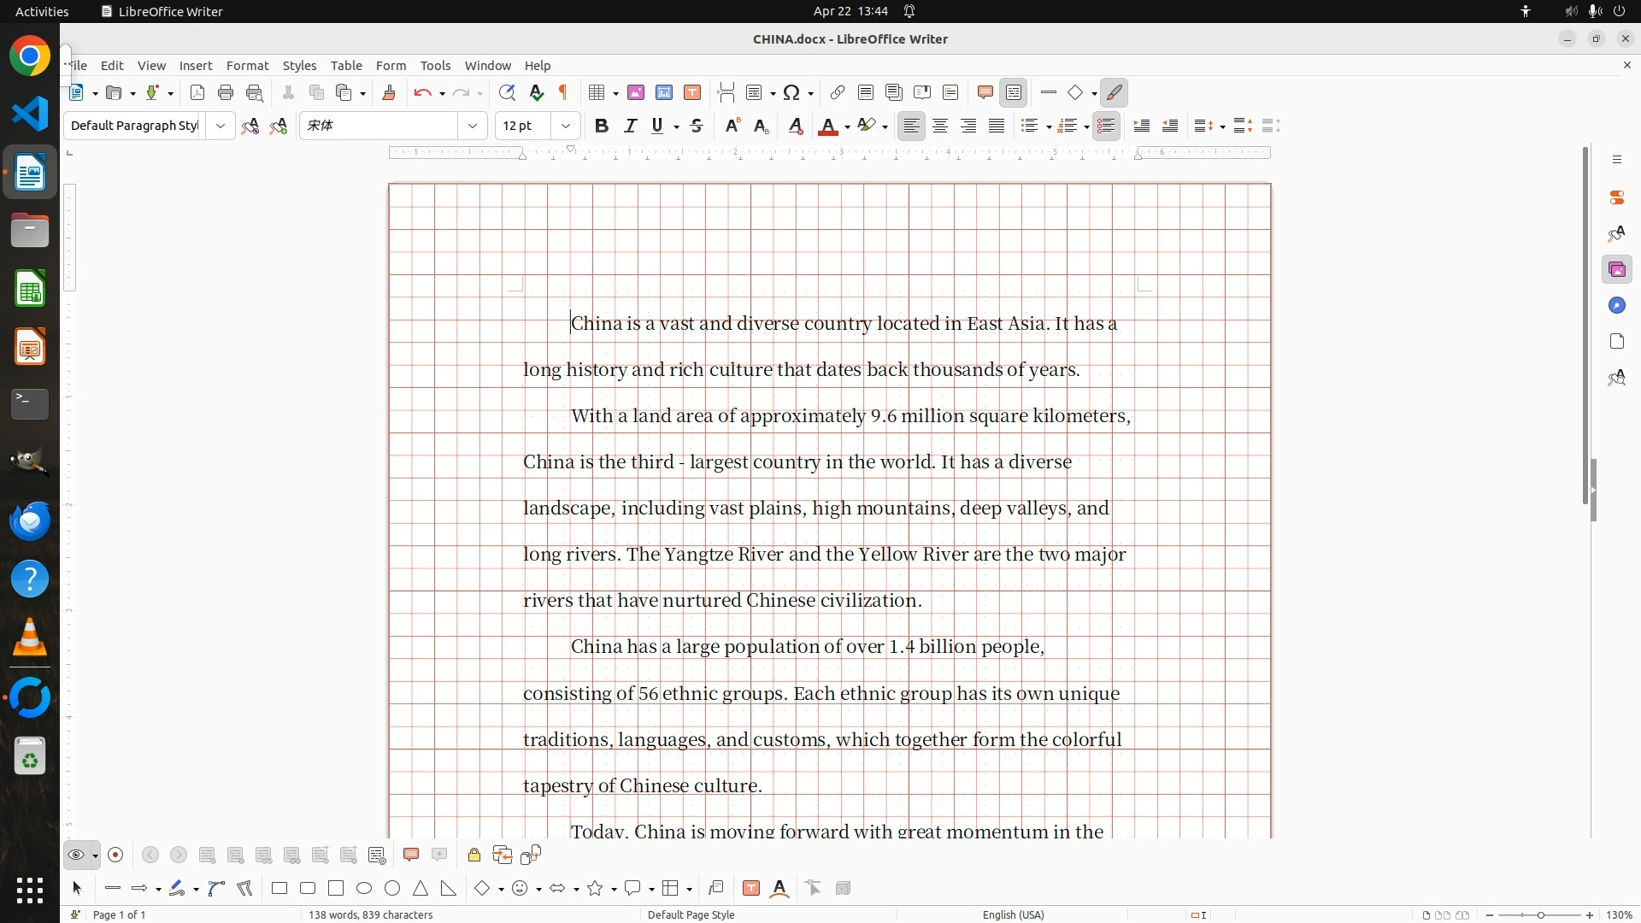Click the Clone Formatting paintbrush icon
The width and height of the screenshot is (1641, 923).
389,93
